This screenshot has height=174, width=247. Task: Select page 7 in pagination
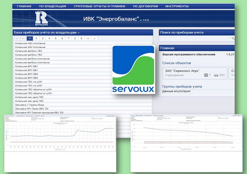click(x=69, y=39)
